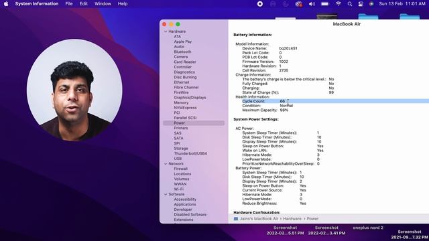The width and height of the screenshot is (429, 241).
Task: Select Graphics/Displays in the sidebar
Action: (x=190, y=98)
